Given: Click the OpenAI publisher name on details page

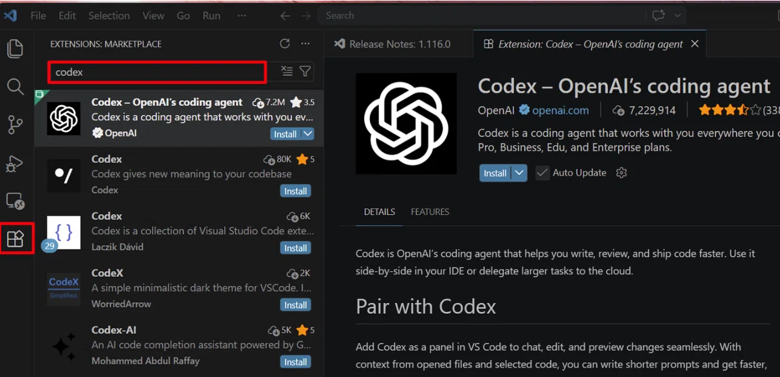Looking at the screenshot, I should [496, 110].
